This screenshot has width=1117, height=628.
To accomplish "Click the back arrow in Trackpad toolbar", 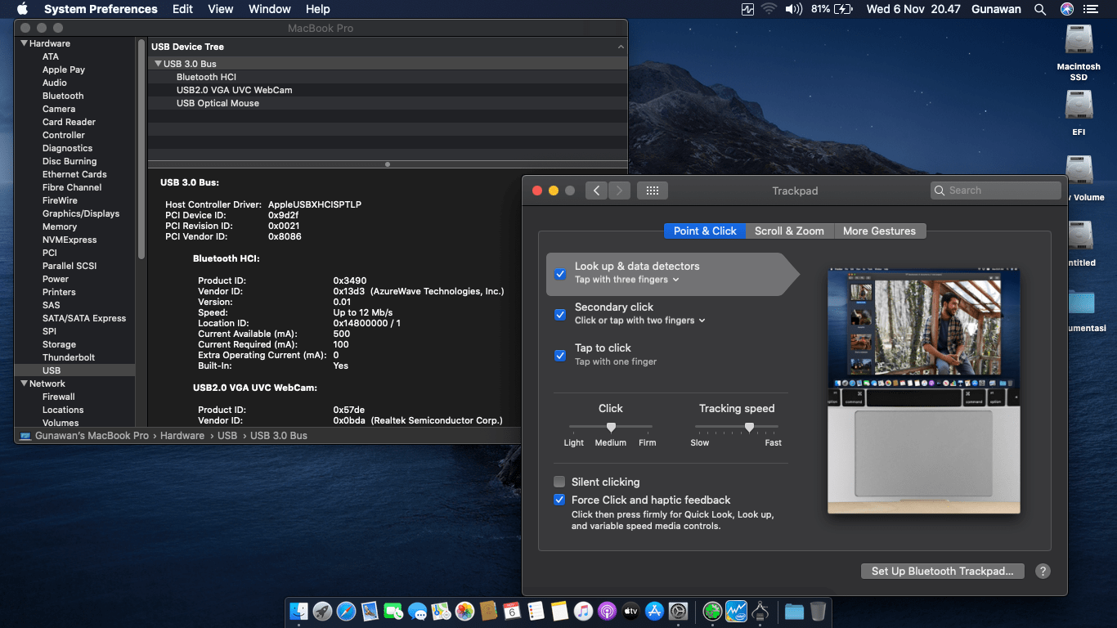I will click(597, 191).
